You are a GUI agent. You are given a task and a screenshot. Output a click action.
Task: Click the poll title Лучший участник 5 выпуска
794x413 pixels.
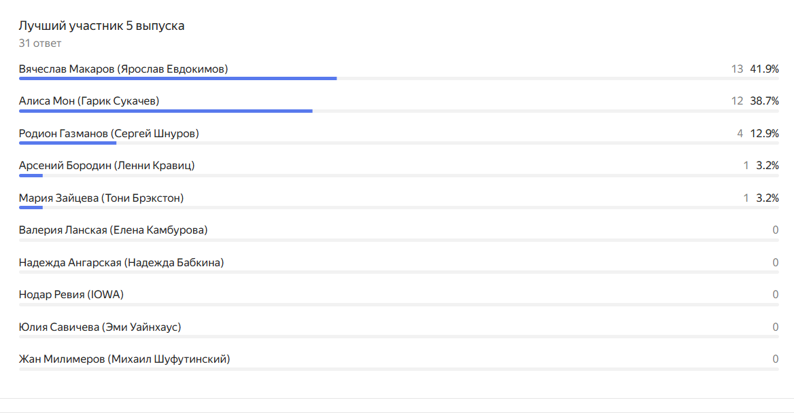point(101,26)
